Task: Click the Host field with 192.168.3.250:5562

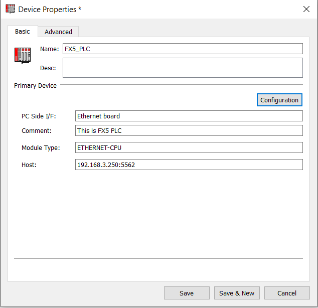Action: 189,165
